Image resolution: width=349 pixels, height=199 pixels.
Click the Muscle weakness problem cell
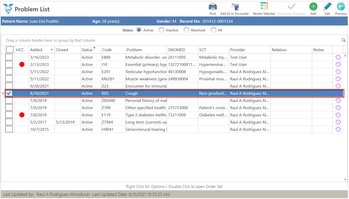point(146,79)
